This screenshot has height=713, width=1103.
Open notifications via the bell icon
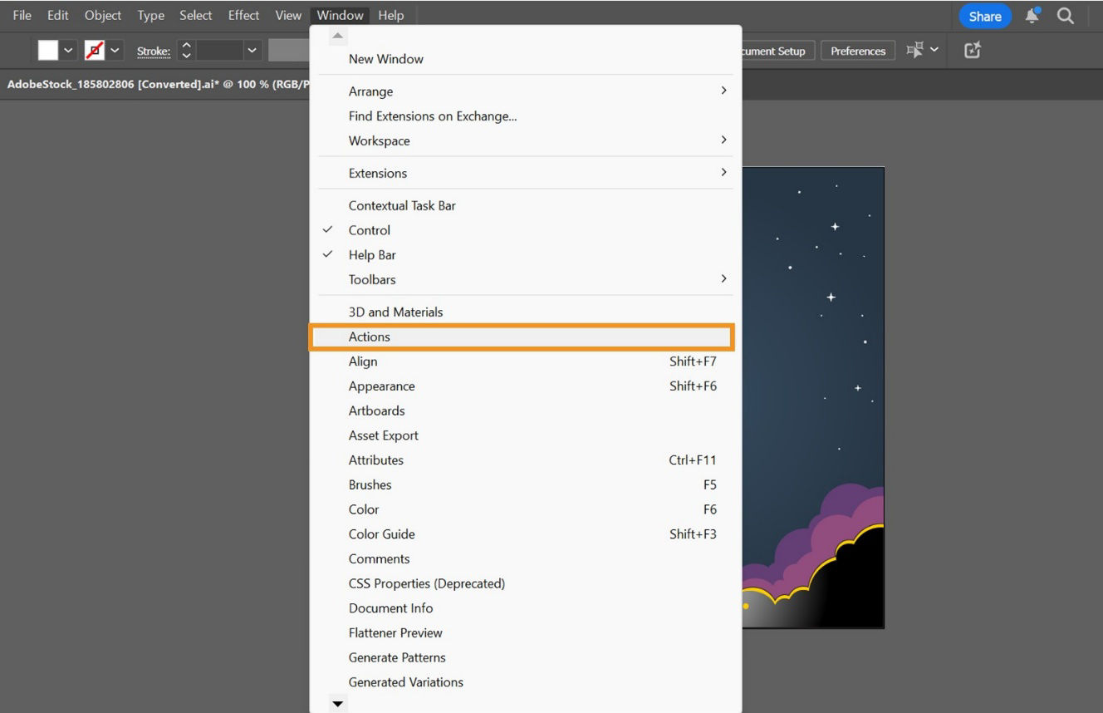[1032, 15]
